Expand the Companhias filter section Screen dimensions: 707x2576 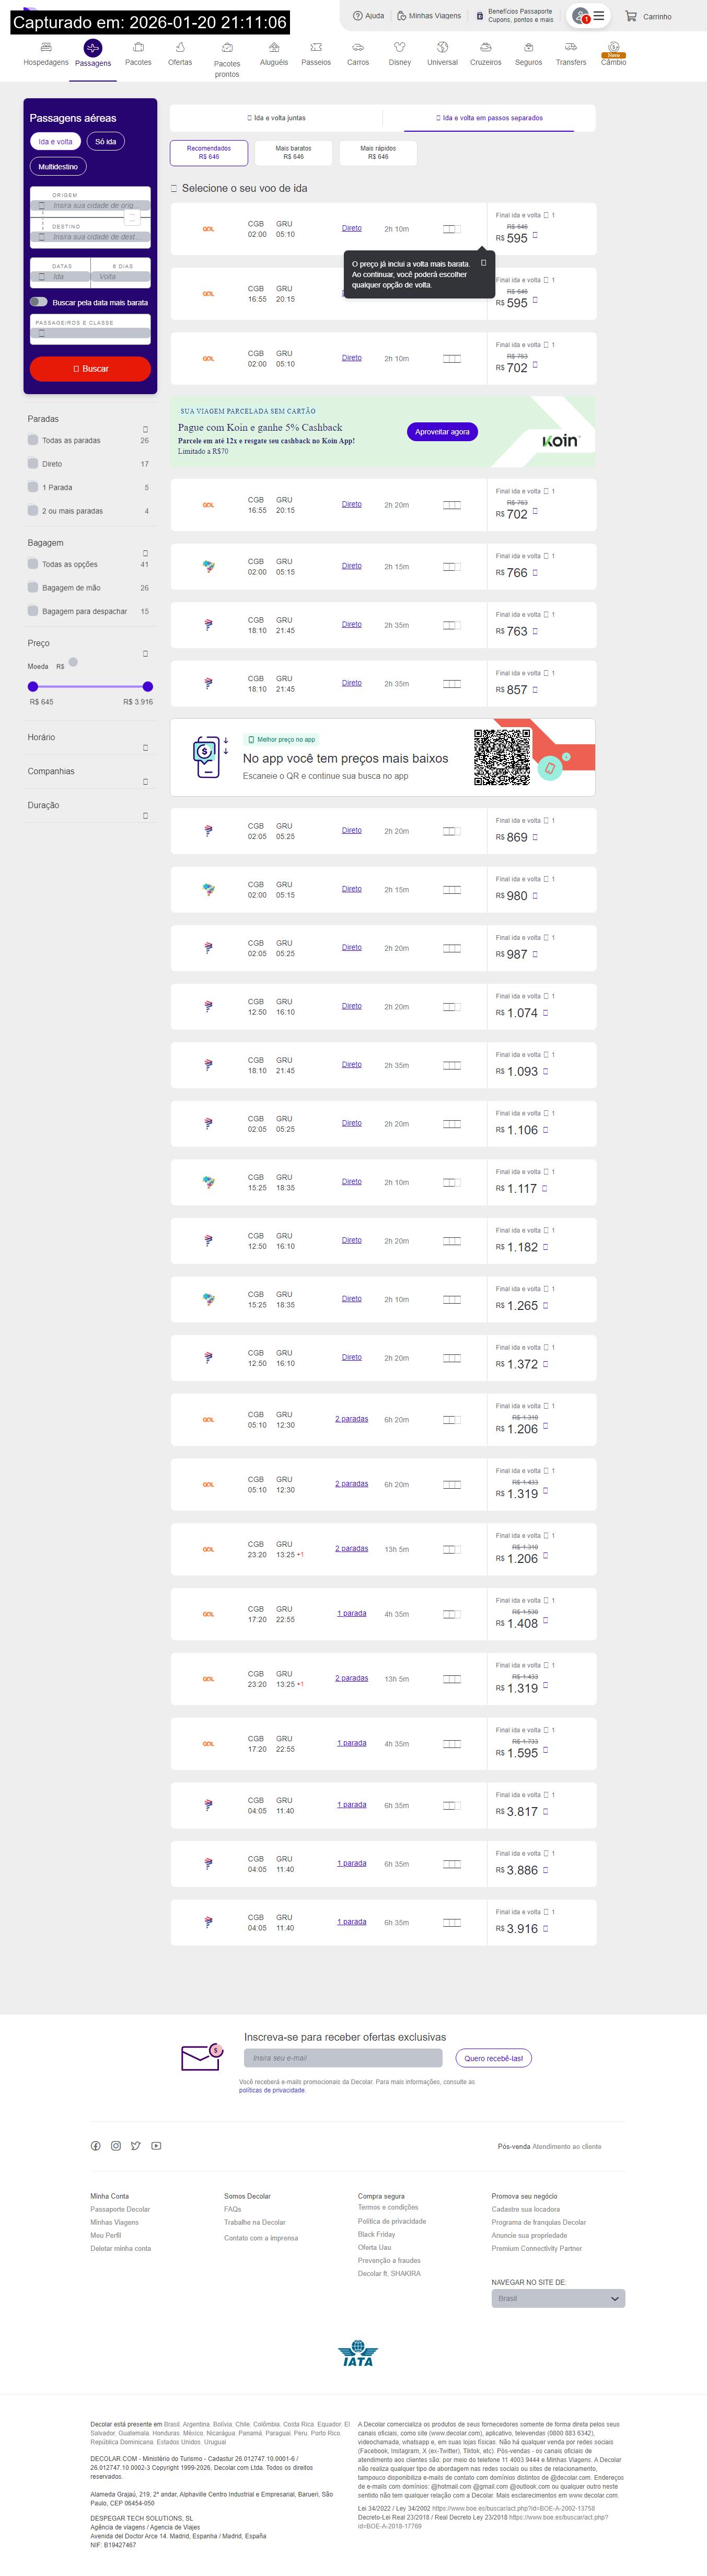click(145, 781)
